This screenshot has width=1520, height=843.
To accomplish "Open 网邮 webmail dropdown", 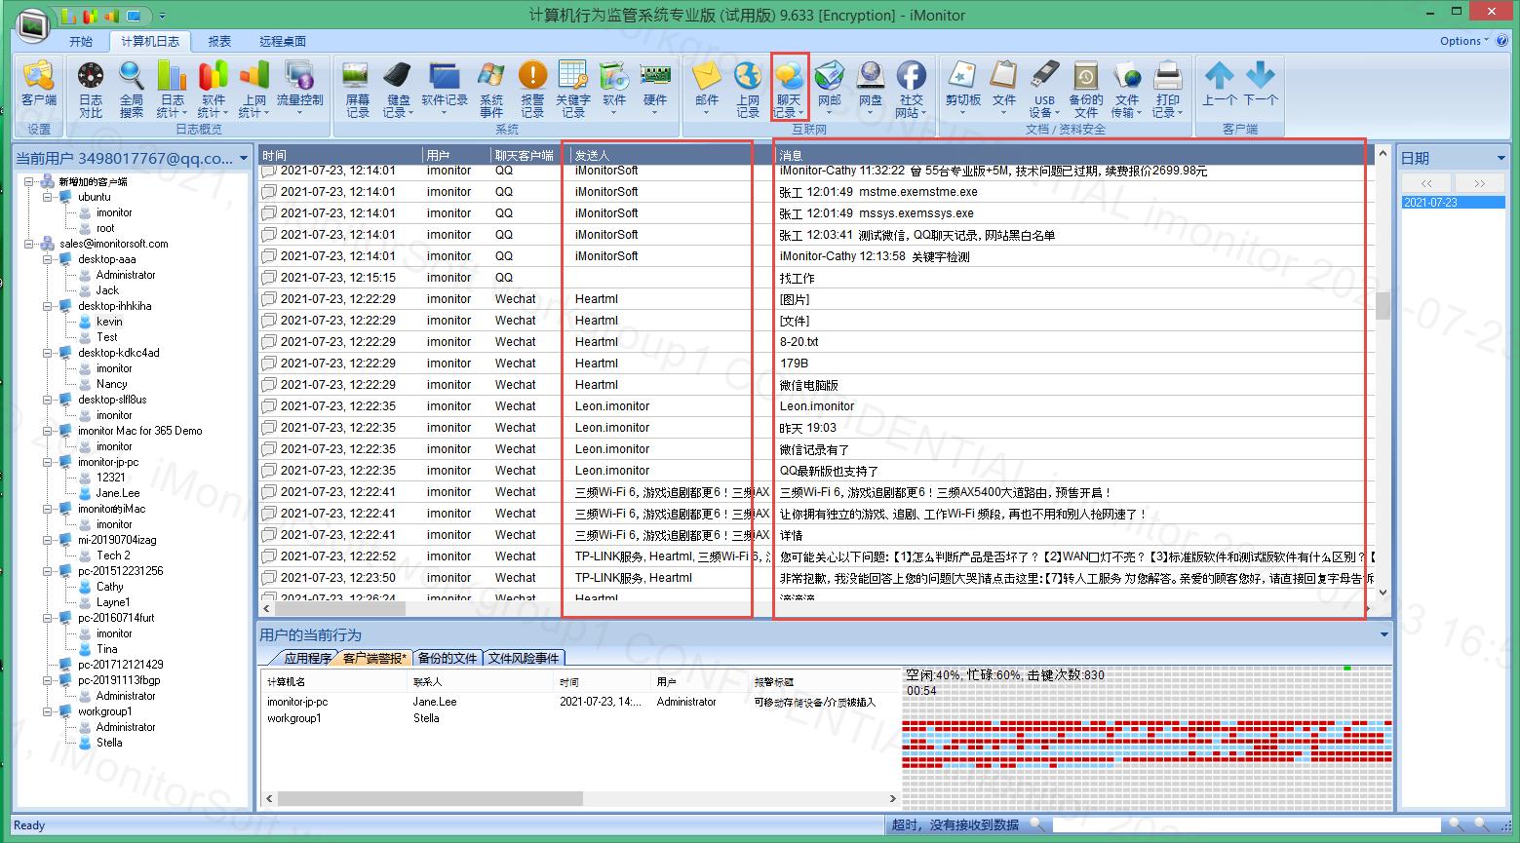I will tap(830, 89).
